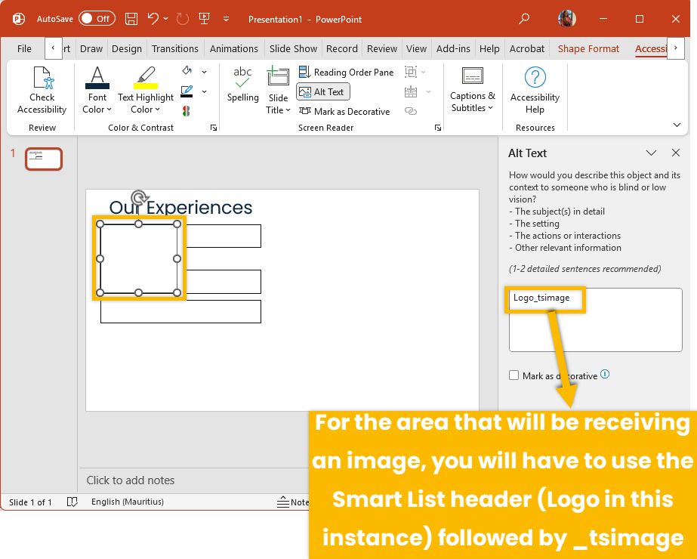Click the Spelling check icon

pyautogui.click(x=242, y=85)
